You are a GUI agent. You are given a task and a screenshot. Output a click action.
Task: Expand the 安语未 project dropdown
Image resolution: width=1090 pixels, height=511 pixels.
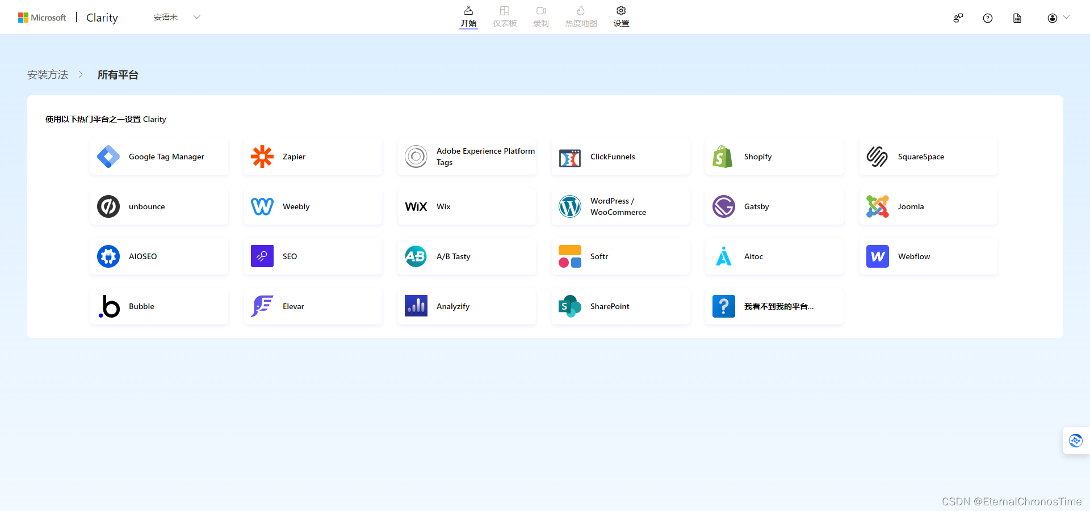point(177,17)
